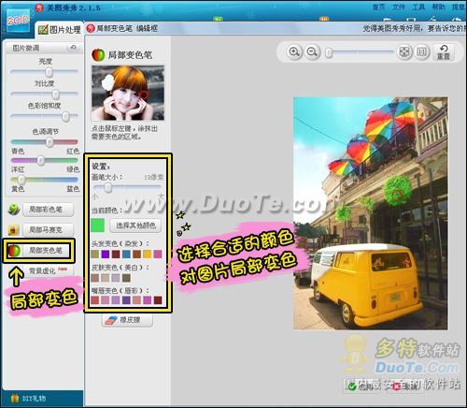Click the 画笔大小 brush size slider handle
Viewport: 467px width, 408px height.
click(x=107, y=188)
